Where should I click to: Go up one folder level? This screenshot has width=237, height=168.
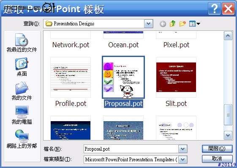(172, 24)
